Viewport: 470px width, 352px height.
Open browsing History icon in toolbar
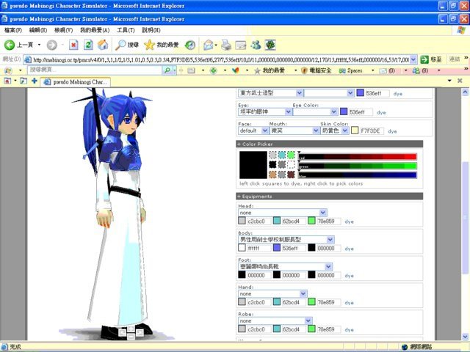[x=190, y=45]
